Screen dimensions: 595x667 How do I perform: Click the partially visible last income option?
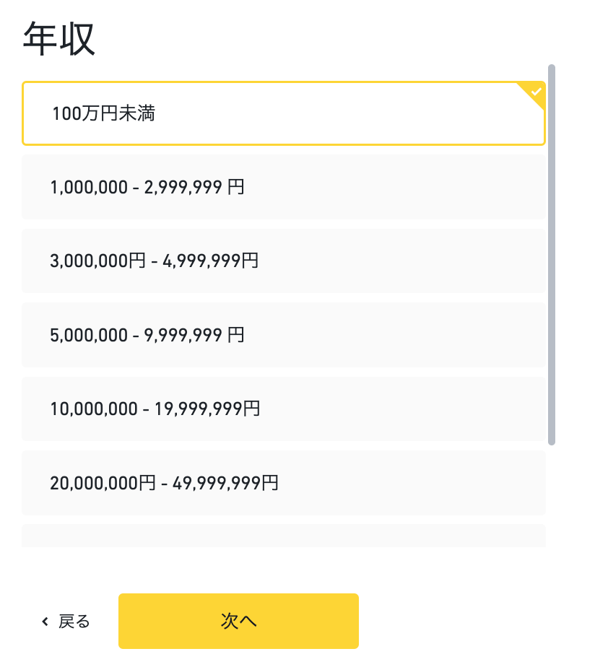coord(284,536)
